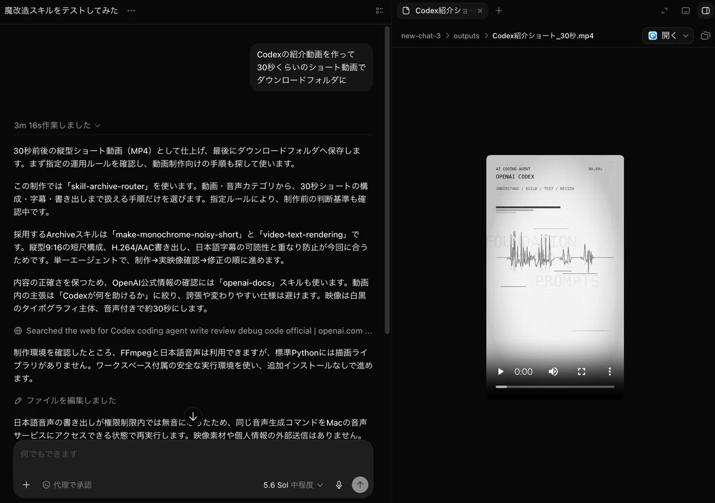Open the Searched the web result row

click(x=193, y=331)
